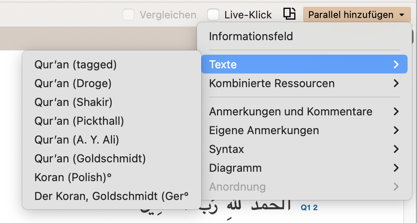This screenshot has width=417, height=223.
Task: Open the Parallel hinzufügen dropdown
Action: pos(357,15)
